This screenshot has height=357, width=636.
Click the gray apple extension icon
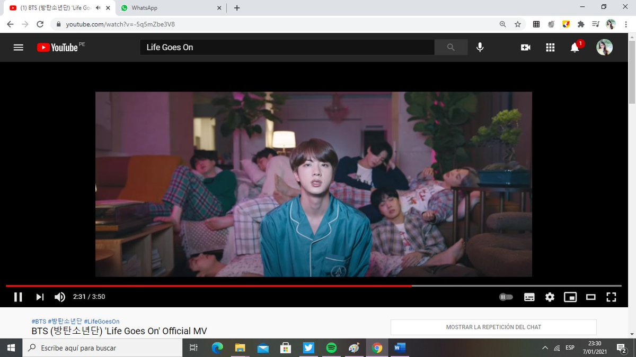(x=551, y=24)
